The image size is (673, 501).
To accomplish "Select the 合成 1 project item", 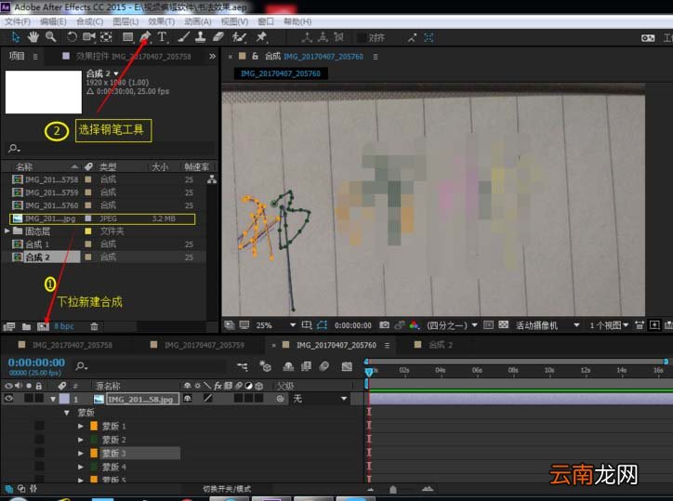I will tap(37, 244).
